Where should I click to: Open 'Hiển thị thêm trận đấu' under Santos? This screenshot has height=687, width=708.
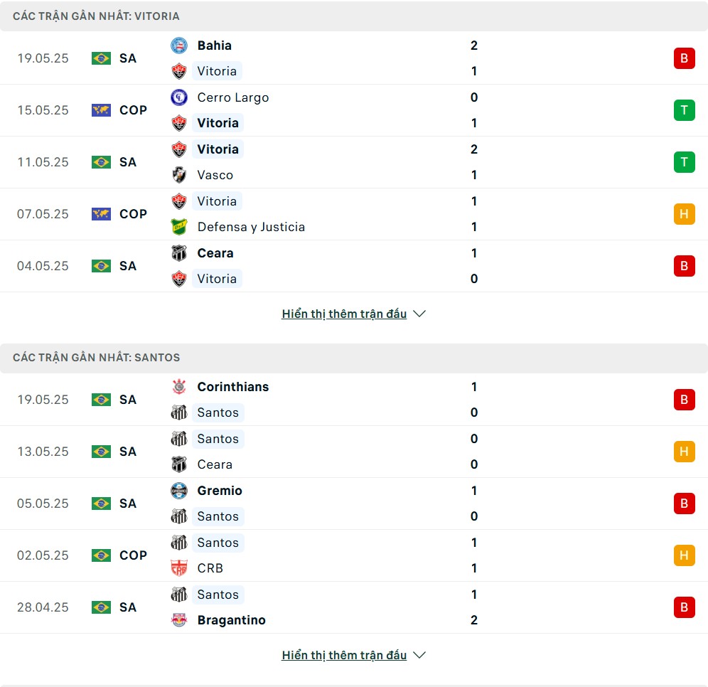point(344,656)
